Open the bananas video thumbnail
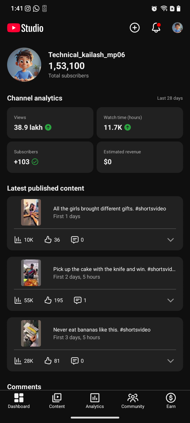Screen dimensions: 190x423 [31, 333]
